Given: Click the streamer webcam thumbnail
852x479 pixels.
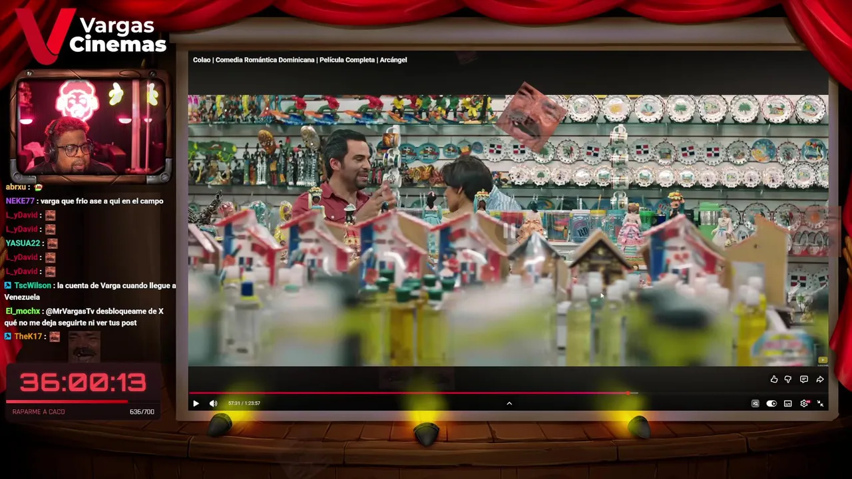Looking at the screenshot, I should click(90, 126).
